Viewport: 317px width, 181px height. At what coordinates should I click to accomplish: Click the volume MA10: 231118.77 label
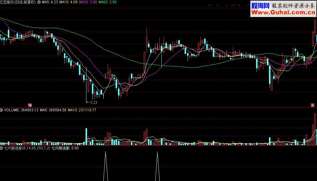(82, 110)
